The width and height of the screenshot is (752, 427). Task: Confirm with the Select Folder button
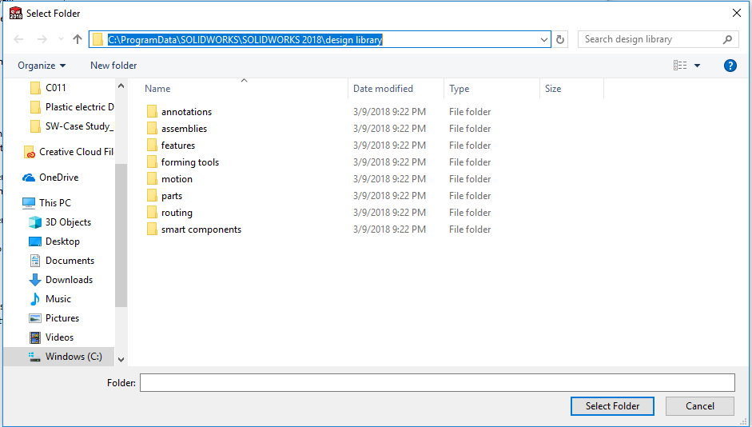pyautogui.click(x=612, y=406)
